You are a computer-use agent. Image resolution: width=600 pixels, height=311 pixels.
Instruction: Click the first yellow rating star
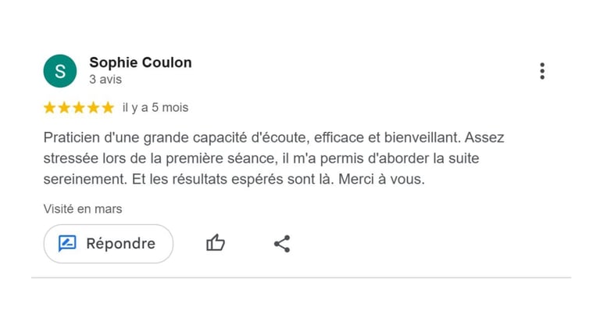[49, 108]
